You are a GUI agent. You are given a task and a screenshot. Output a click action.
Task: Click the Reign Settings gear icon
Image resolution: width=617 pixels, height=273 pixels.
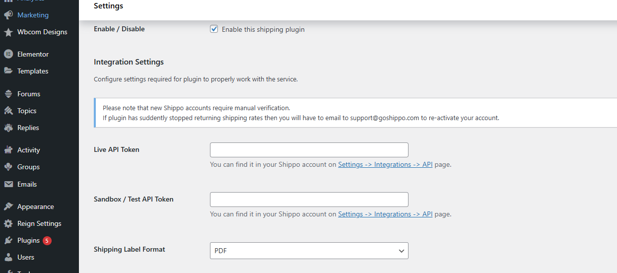(8, 223)
